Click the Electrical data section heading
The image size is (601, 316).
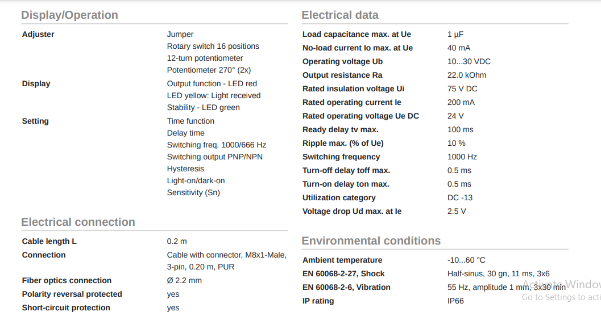point(340,15)
